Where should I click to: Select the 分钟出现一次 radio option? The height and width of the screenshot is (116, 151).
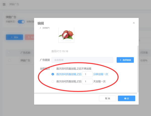click(53, 74)
